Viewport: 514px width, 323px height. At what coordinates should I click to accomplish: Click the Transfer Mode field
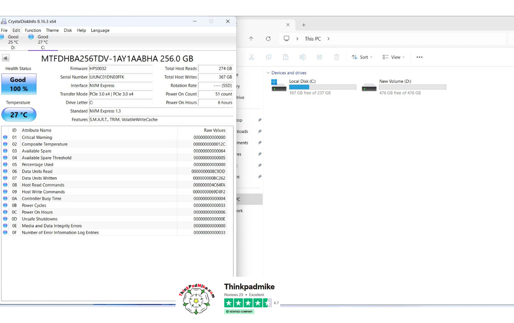[x=121, y=94]
